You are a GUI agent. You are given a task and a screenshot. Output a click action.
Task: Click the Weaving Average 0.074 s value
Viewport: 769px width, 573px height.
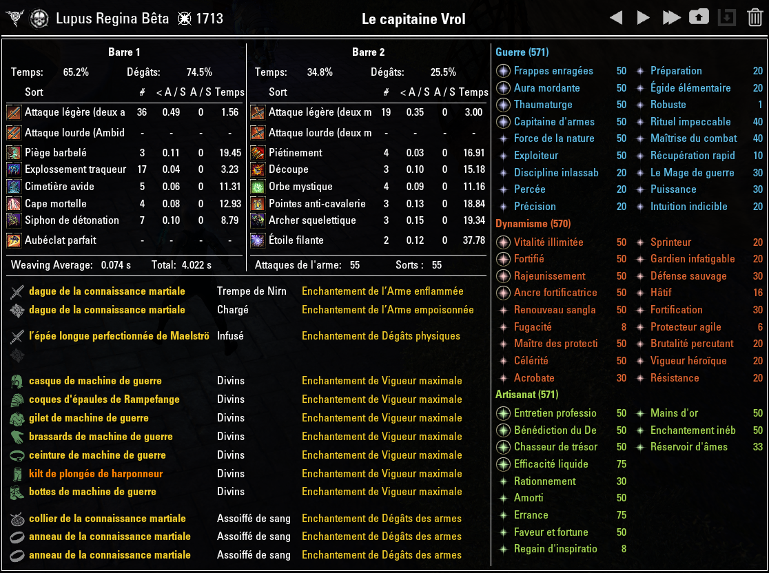coord(116,265)
